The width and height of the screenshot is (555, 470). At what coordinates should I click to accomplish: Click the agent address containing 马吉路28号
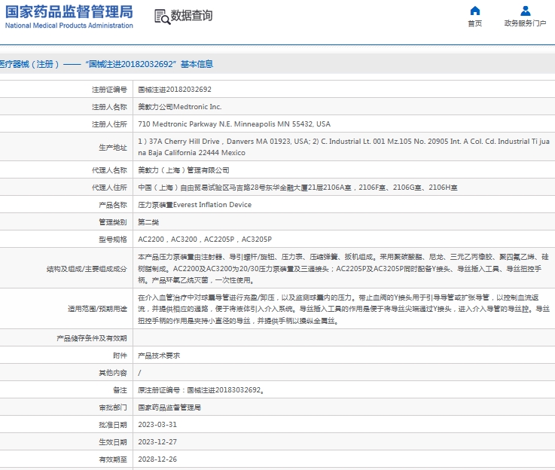tap(297, 188)
